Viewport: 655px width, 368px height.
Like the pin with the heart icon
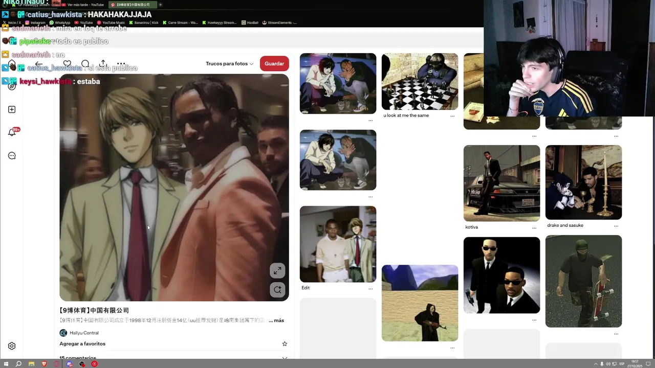coord(67,64)
